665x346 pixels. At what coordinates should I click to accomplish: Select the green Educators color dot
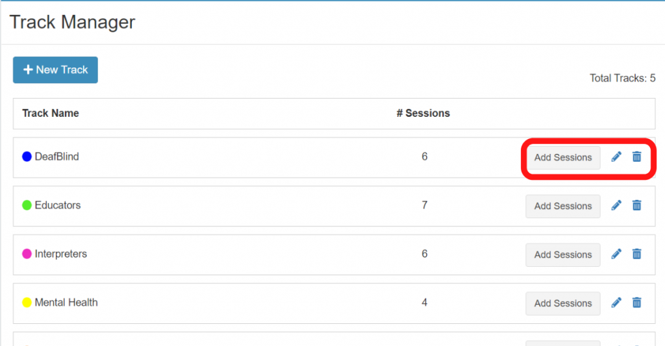tap(27, 205)
